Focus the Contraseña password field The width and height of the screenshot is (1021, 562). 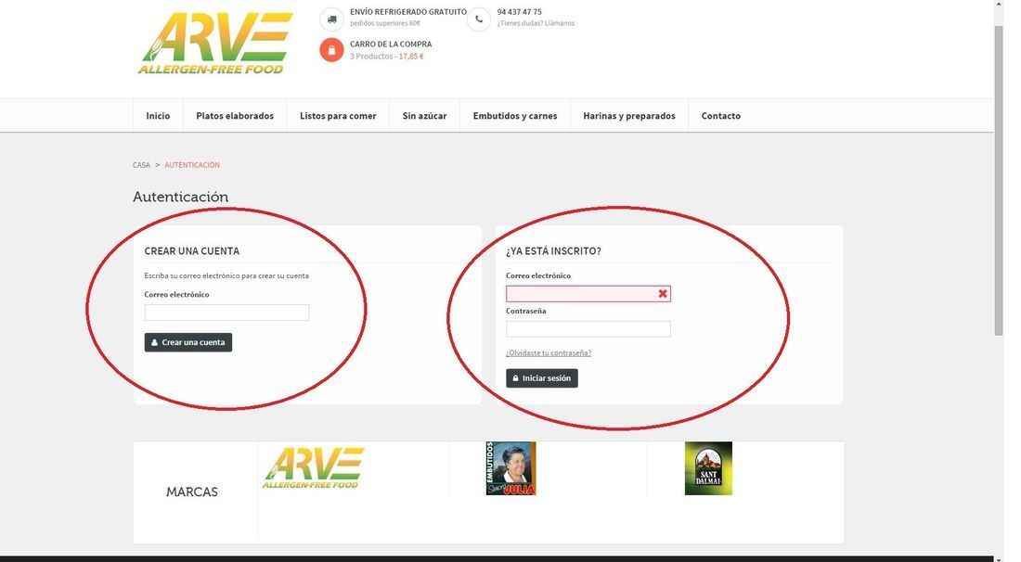588,328
